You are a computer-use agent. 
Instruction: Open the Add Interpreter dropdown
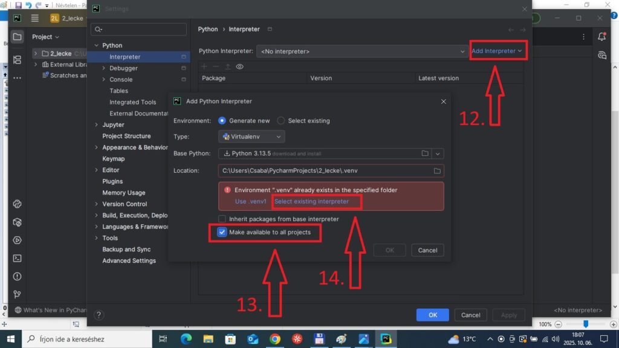click(496, 51)
